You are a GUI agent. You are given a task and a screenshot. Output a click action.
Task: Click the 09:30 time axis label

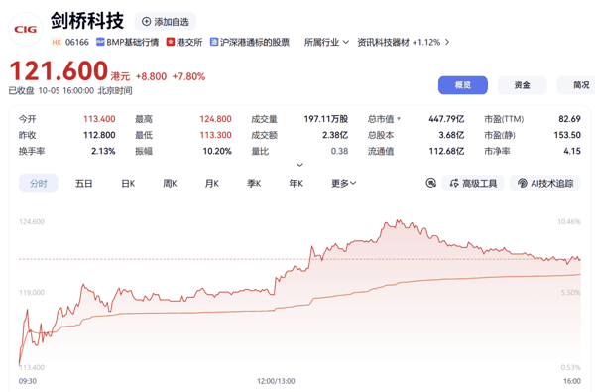[28, 381]
